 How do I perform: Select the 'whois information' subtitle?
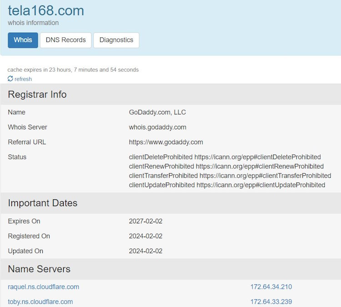pos(33,23)
